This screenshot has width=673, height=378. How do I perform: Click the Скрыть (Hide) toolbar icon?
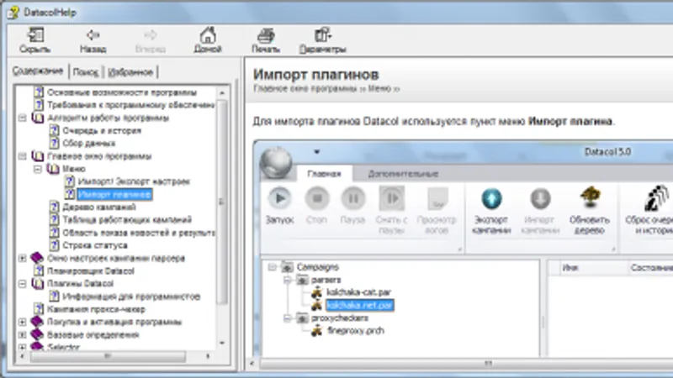[x=35, y=35]
